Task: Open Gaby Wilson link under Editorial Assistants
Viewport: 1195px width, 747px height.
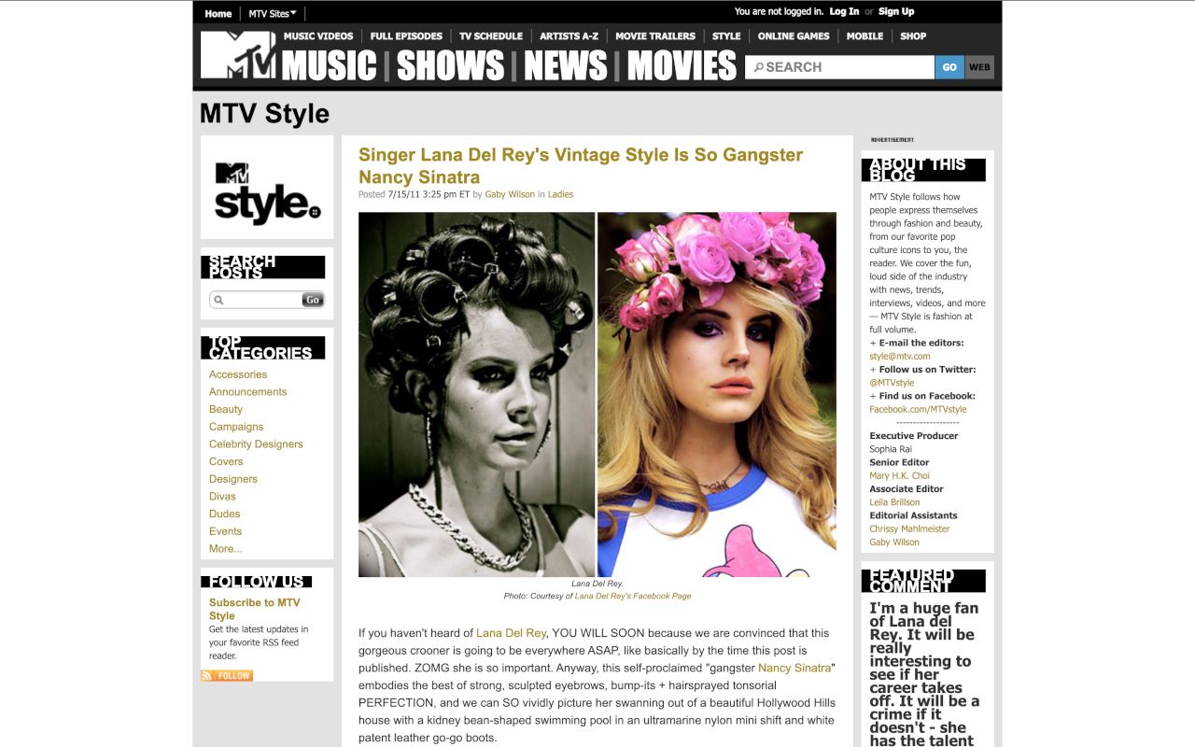Action: [894, 542]
